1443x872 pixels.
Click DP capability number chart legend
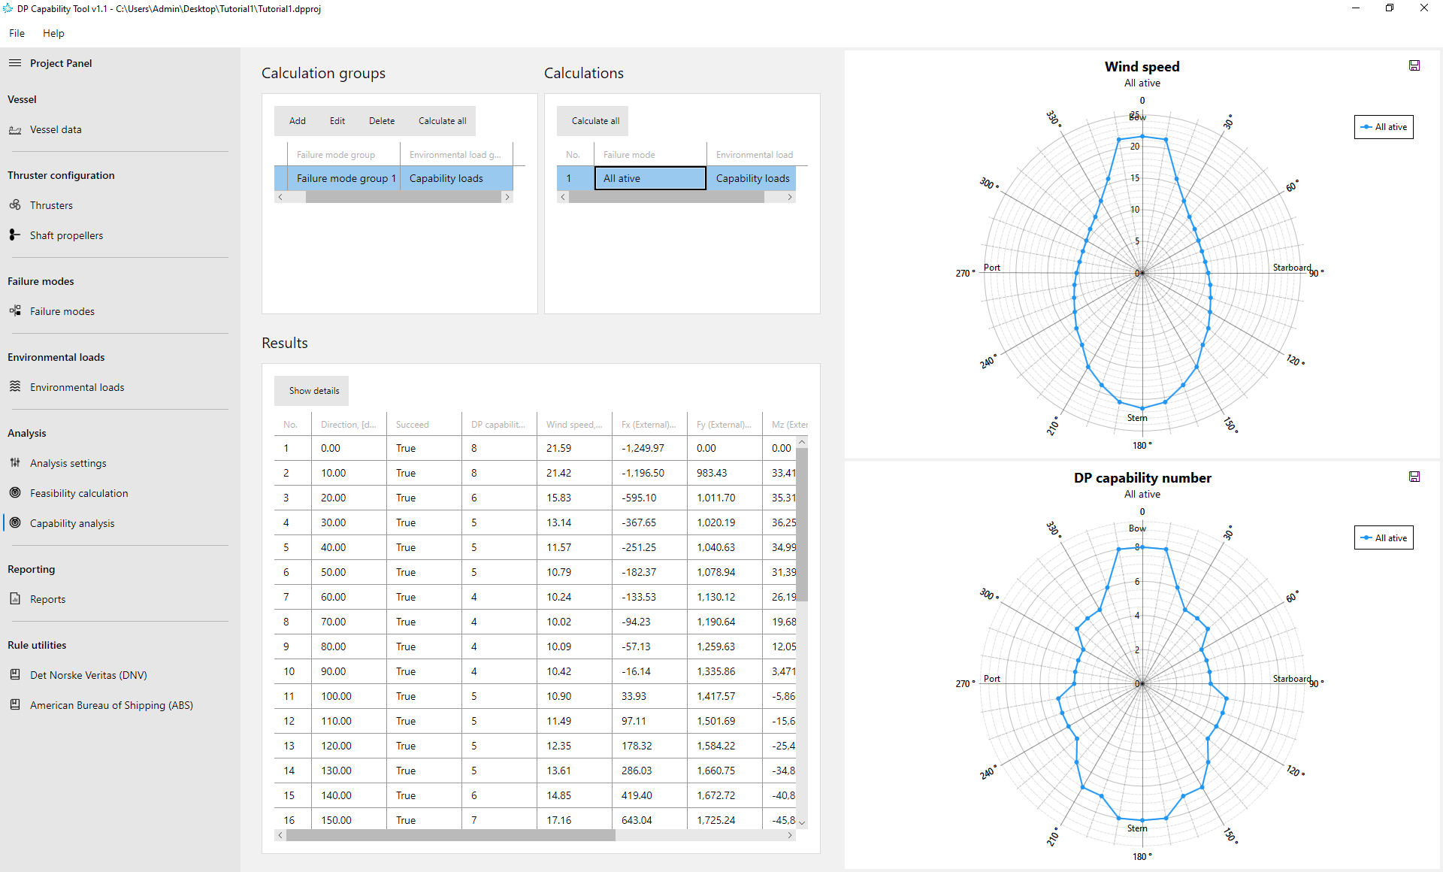pyautogui.click(x=1384, y=537)
